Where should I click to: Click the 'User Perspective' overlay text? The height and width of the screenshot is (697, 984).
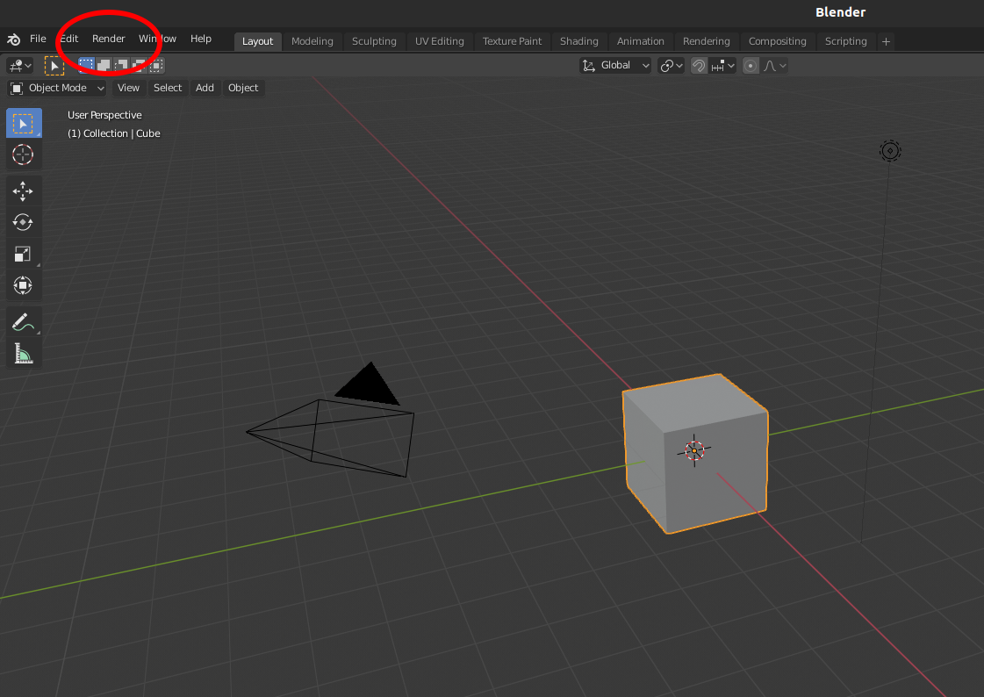tap(104, 115)
